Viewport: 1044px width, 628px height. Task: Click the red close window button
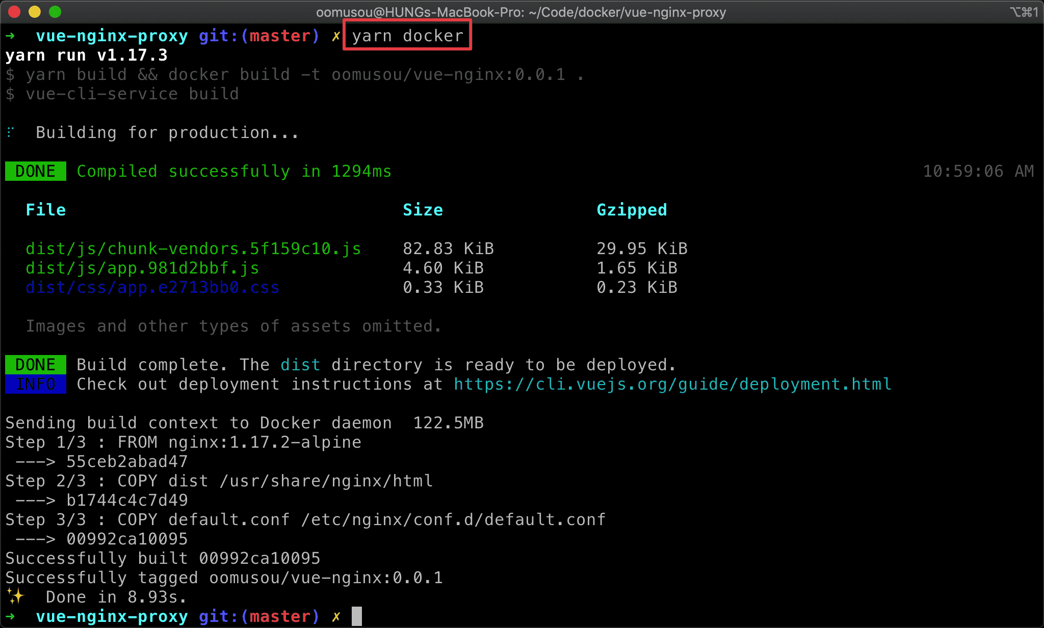pyautogui.click(x=14, y=12)
